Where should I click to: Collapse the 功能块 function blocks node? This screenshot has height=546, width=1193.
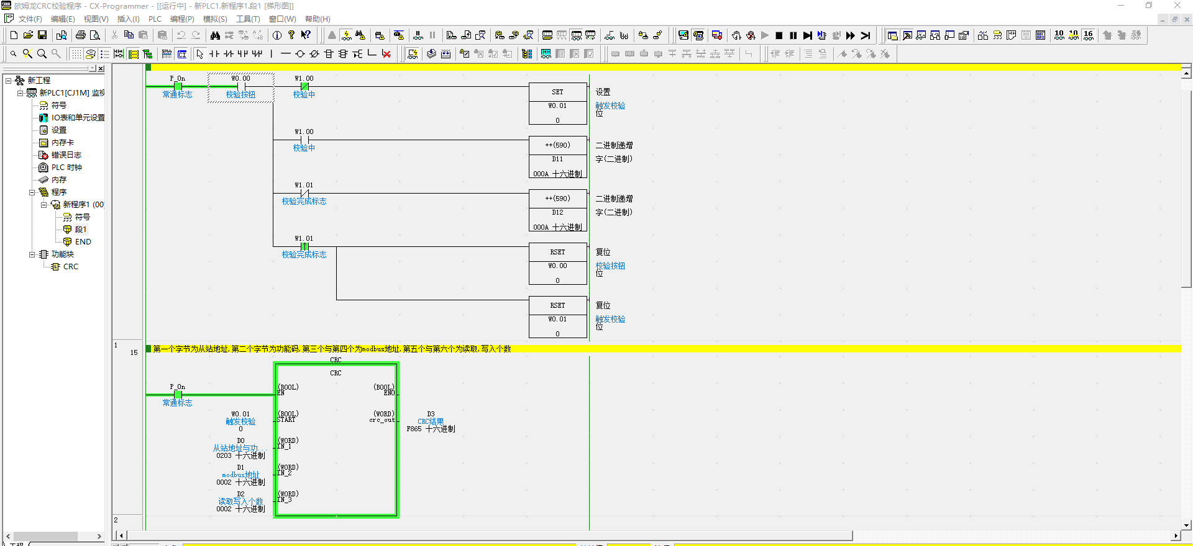coord(32,254)
